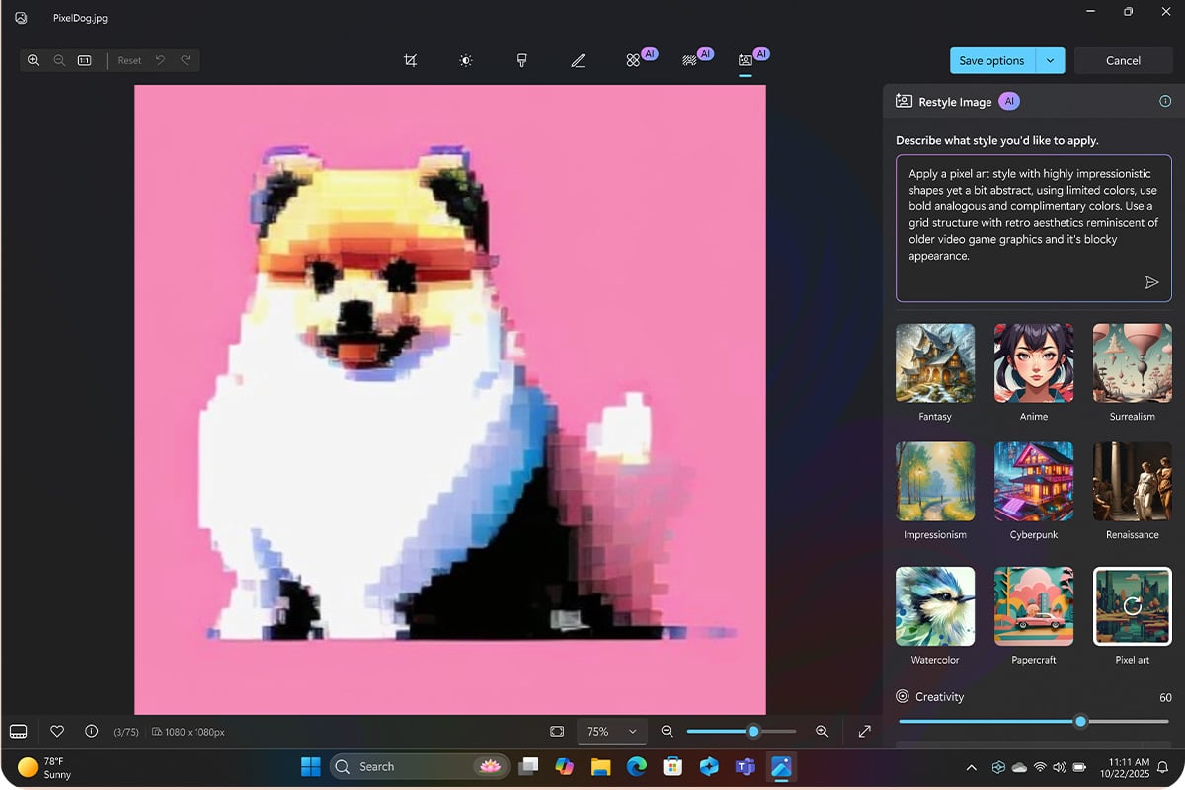Open the AI Background tool

(690, 60)
